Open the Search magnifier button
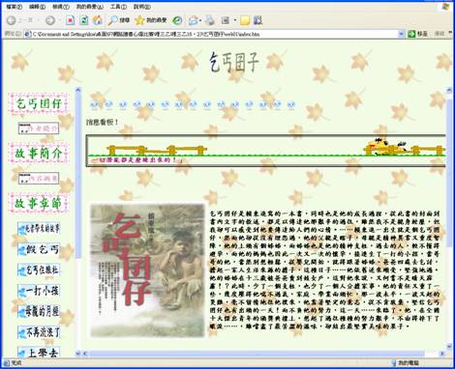Screen dimensions: 455x369 (x=119, y=20)
